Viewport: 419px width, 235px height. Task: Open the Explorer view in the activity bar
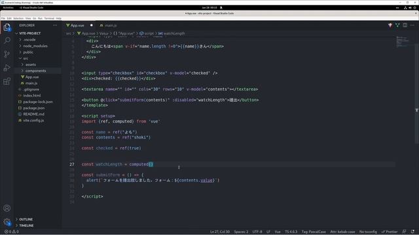7,27
